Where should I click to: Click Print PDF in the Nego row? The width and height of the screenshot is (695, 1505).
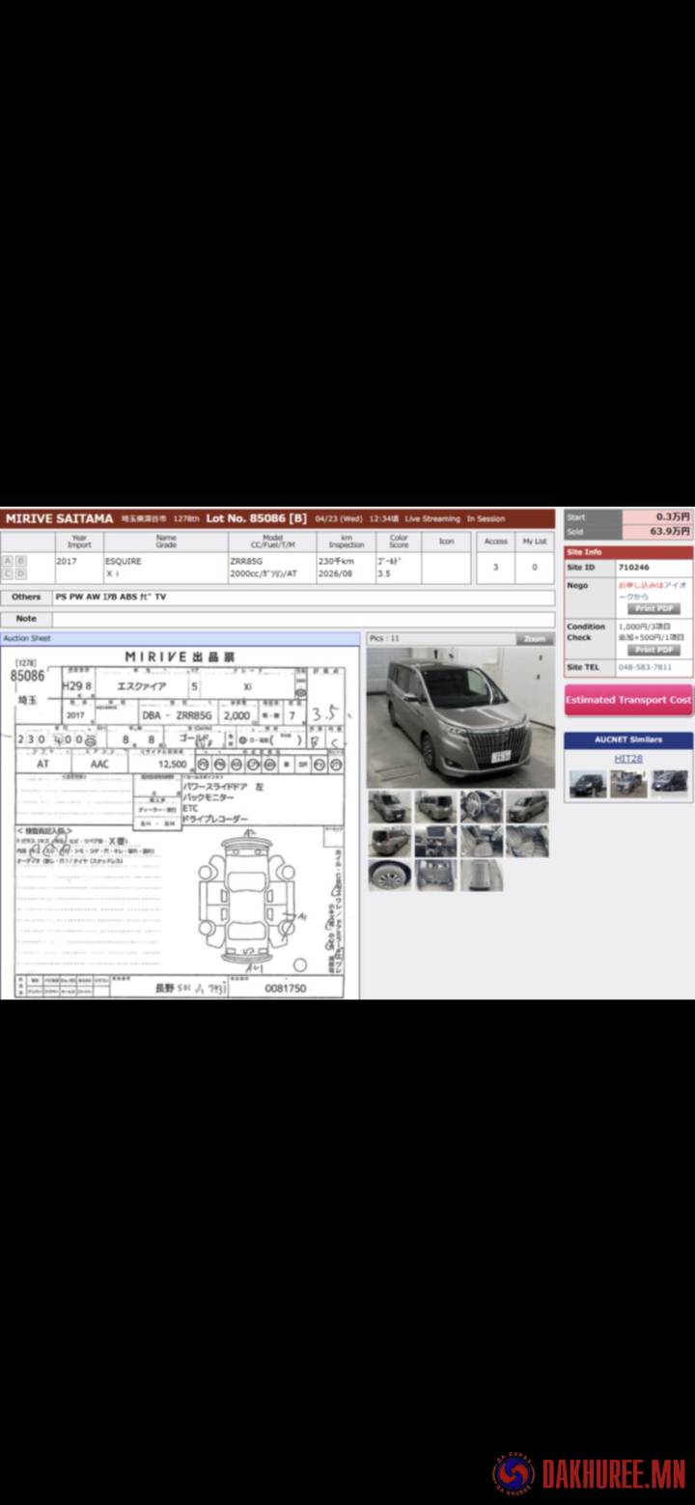(654, 609)
